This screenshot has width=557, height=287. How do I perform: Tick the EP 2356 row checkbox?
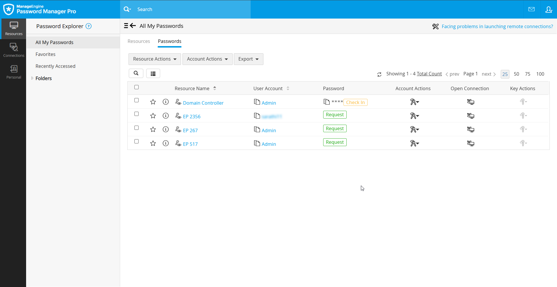(137, 114)
